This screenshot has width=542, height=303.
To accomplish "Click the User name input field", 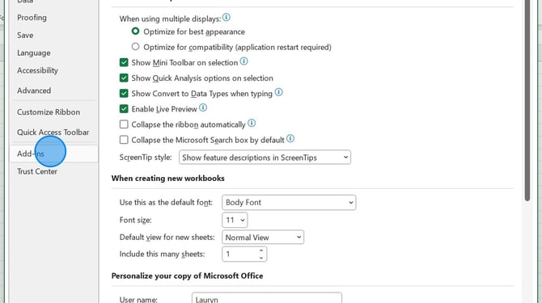I will coord(267,298).
